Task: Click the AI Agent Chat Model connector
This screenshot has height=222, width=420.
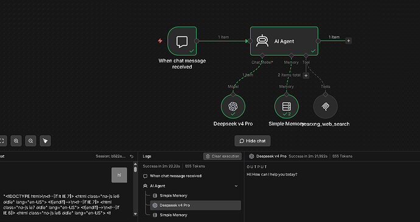Action: coord(262,56)
